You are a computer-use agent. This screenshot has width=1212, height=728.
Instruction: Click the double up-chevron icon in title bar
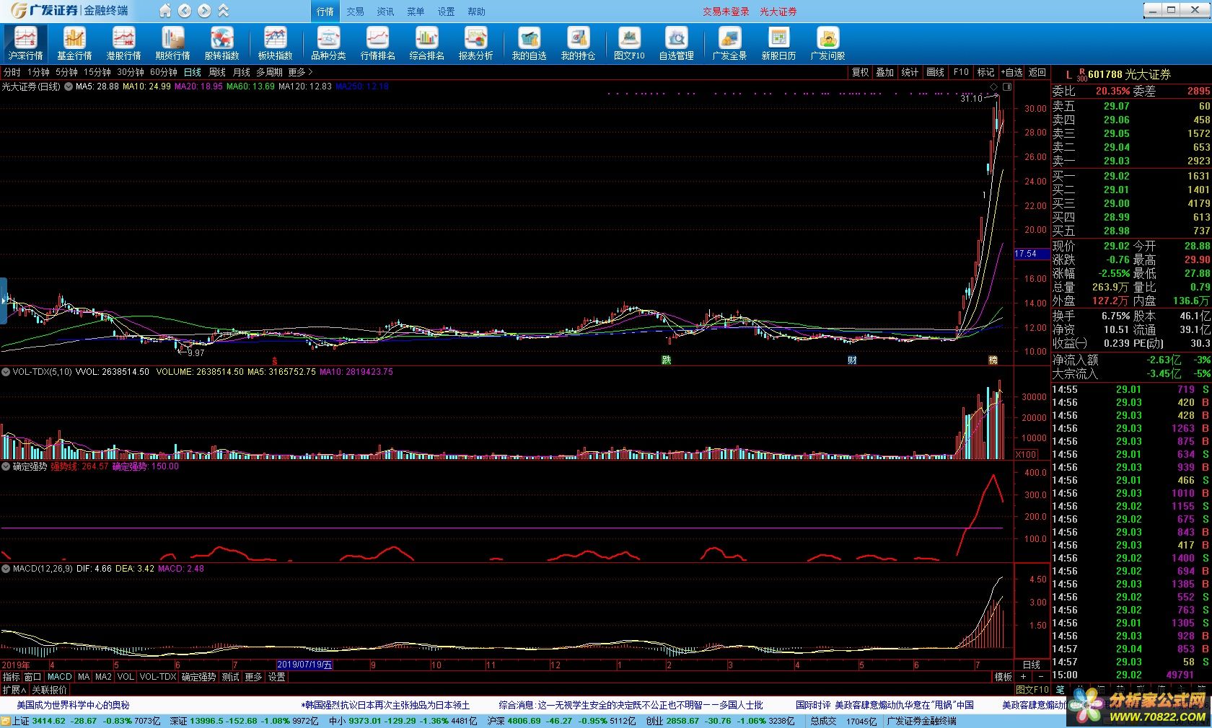[x=224, y=11]
